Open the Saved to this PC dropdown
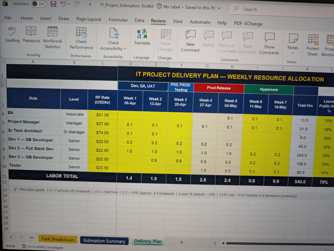 [219, 8]
